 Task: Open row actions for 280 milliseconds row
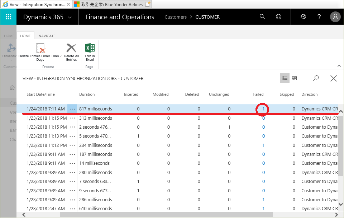[72, 173]
